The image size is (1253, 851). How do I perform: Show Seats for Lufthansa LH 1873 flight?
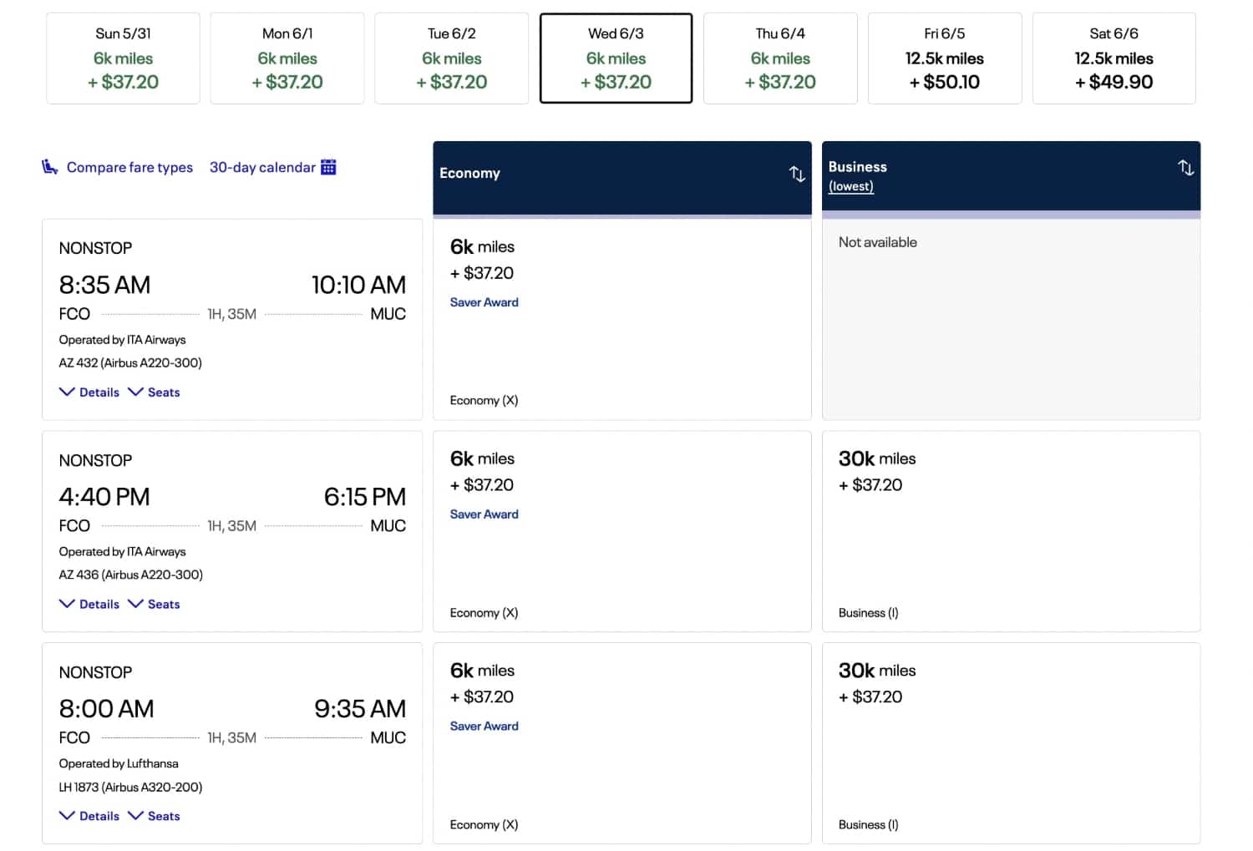coord(155,817)
